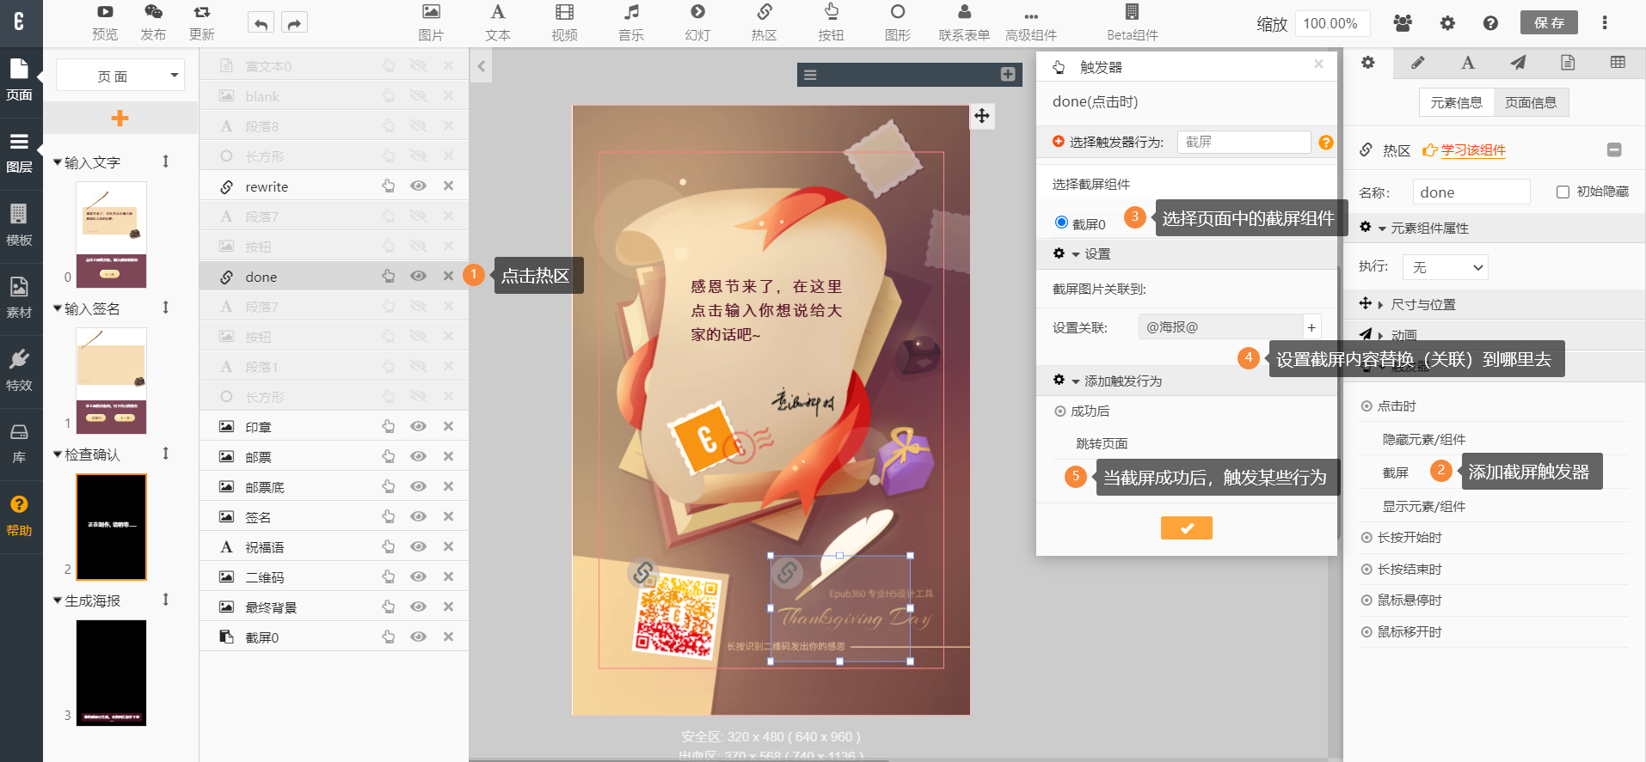1646x762 pixels.
Task: Delete the 二维码 layer
Action: pos(448,576)
